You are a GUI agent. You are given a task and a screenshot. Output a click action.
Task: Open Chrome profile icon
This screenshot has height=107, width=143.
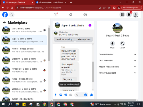coord(119,8)
